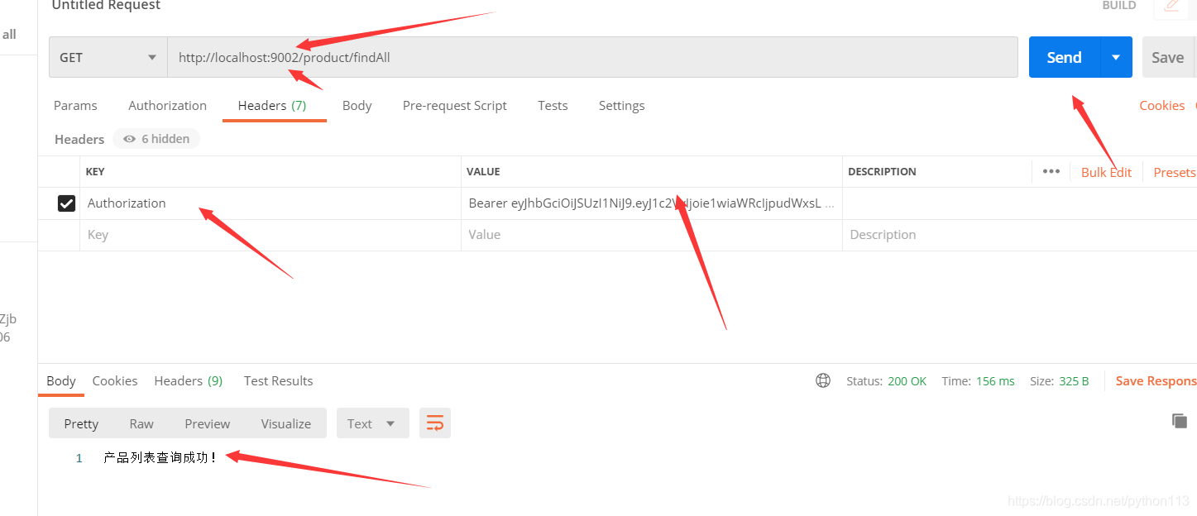Save the request with Save button

click(x=1167, y=57)
